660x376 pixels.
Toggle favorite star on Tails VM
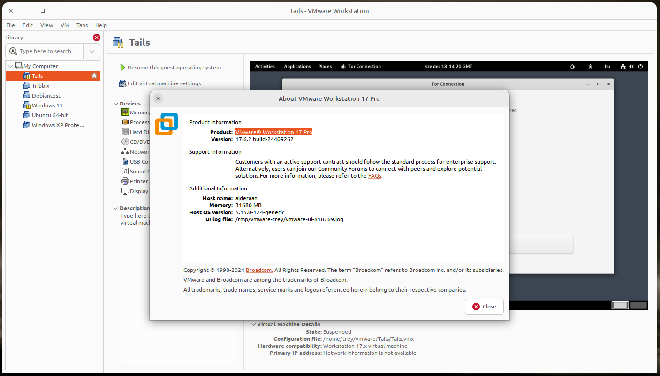pos(94,75)
